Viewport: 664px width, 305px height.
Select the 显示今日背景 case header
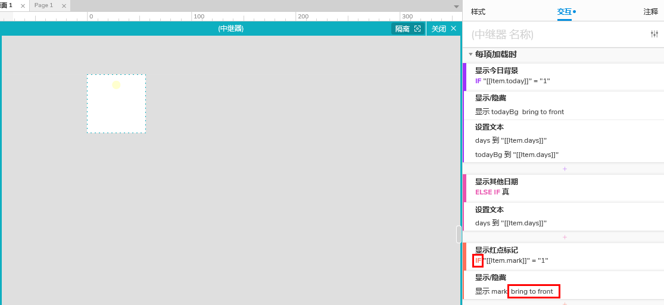tap(496, 71)
